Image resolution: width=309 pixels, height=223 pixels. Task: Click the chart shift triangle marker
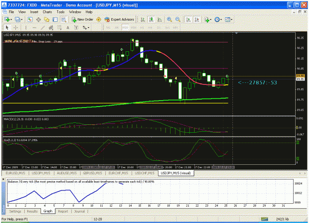(236, 34)
